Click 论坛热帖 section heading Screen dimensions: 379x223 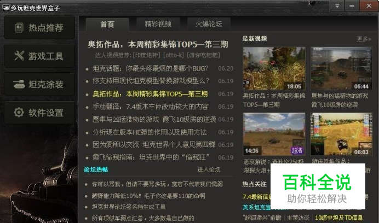coord(96,169)
